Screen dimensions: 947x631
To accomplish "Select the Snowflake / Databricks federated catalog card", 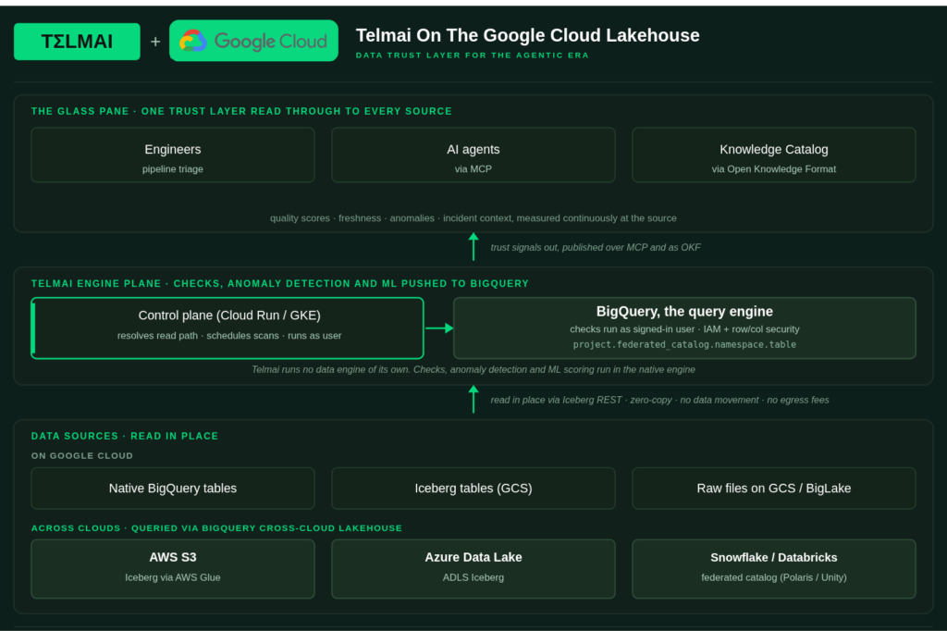I will coord(774,569).
